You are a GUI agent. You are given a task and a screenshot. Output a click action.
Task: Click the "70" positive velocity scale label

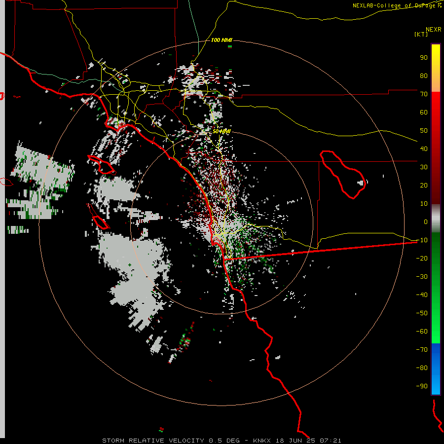tap(424, 94)
